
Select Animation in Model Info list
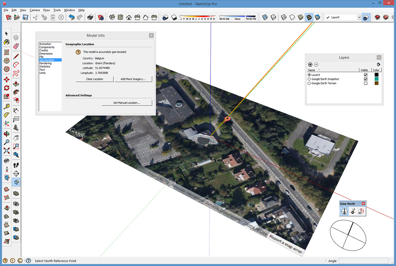coord(45,44)
